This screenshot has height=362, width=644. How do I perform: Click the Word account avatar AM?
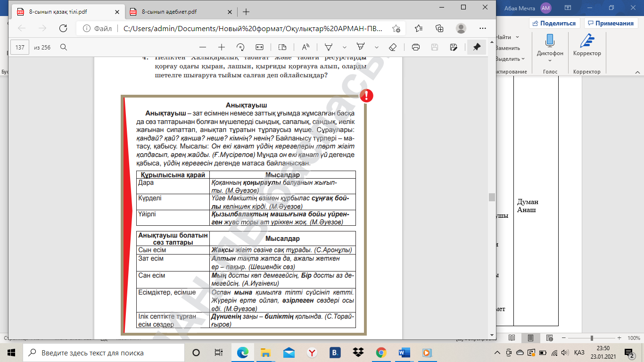coord(545,8)
